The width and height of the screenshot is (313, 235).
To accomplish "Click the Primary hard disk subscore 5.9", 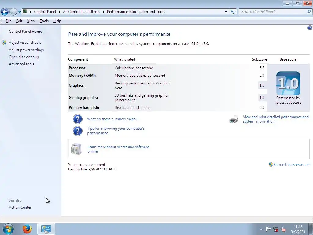I will point(262,107).
